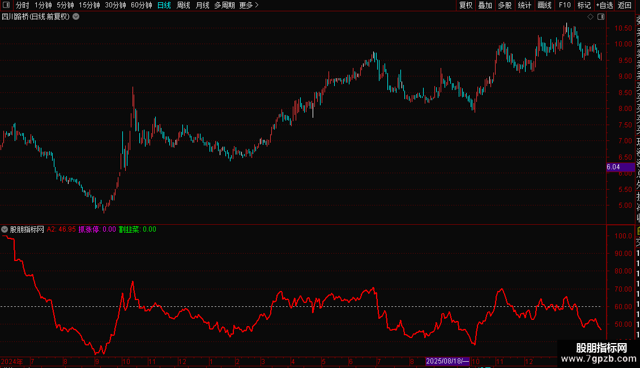Click the A2: 46.95 indicator value
Image resolution: width=640 pixels, height=368 pixels.
[61, 229]
